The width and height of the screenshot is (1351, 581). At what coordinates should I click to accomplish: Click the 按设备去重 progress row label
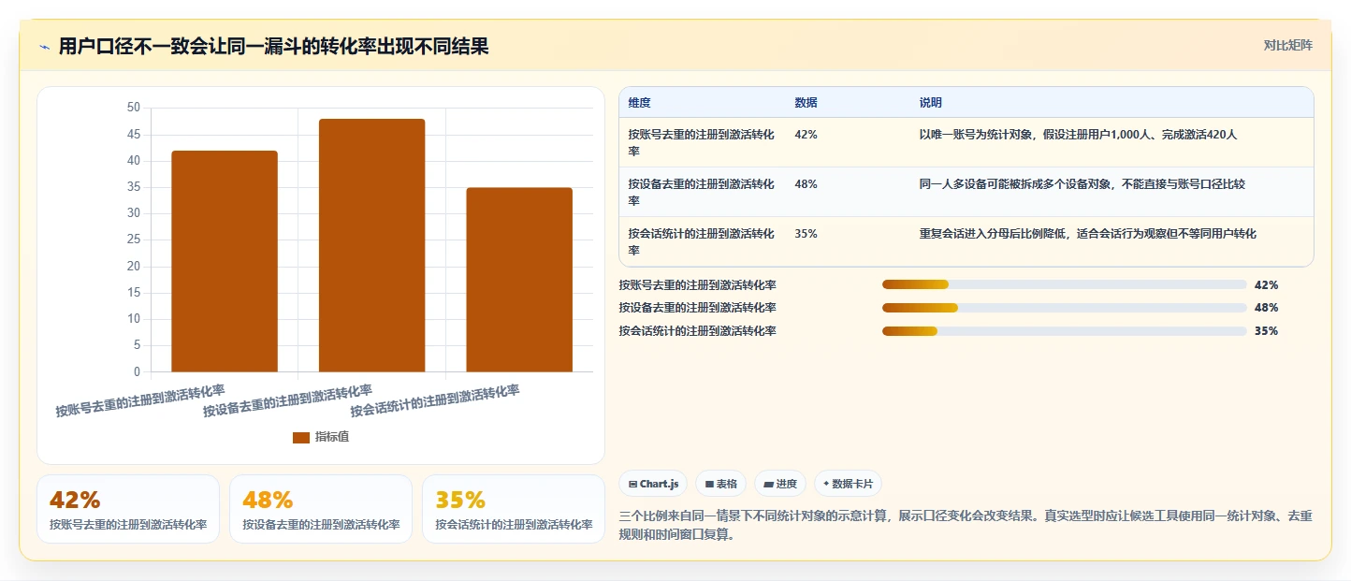click(697, 308)
